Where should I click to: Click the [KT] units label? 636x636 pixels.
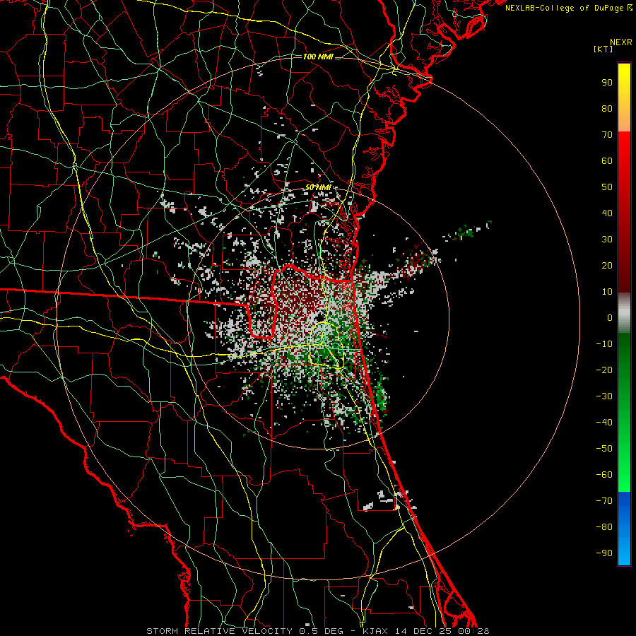603,49
